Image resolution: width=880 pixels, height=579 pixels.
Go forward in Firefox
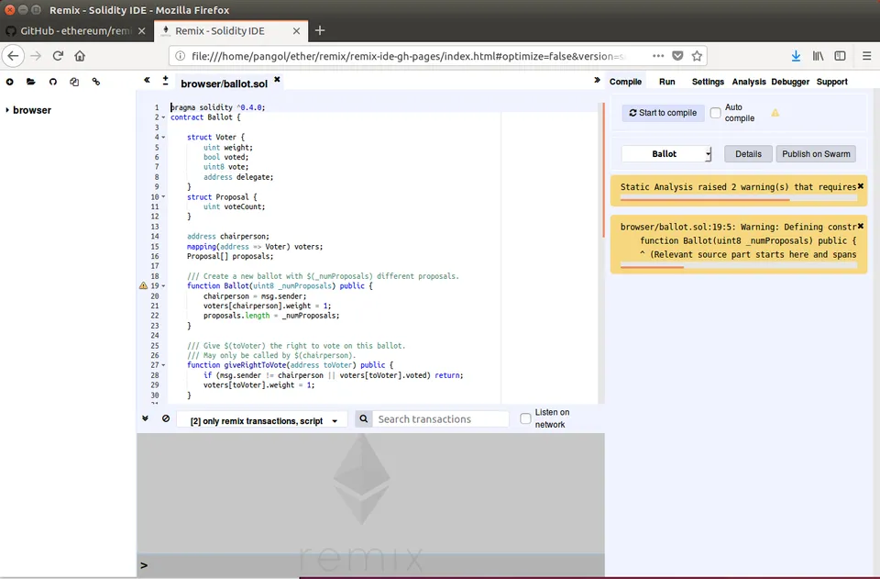pos(36,56)
